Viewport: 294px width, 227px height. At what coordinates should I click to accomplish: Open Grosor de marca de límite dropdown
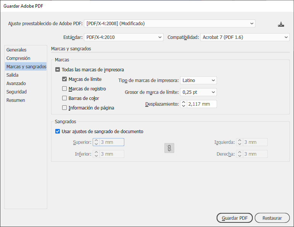click(x=198, y=92)
